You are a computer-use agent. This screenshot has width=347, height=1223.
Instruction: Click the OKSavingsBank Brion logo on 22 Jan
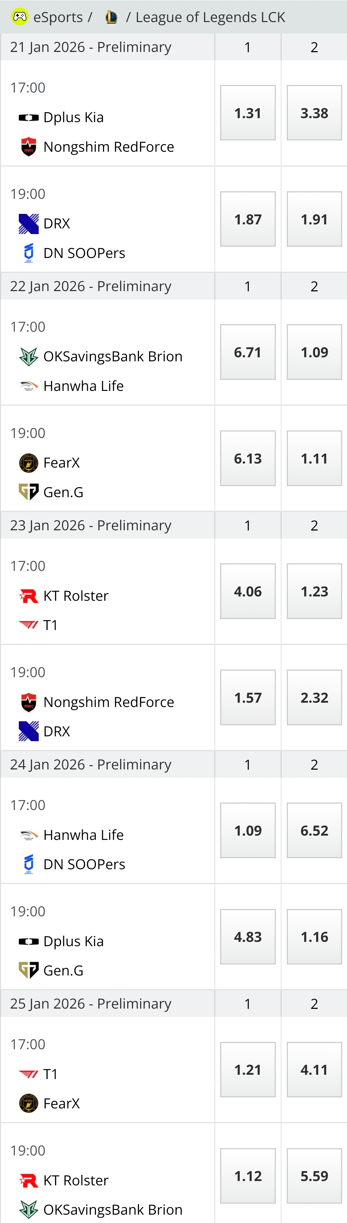pyautogui.click(x=28, y=356)
